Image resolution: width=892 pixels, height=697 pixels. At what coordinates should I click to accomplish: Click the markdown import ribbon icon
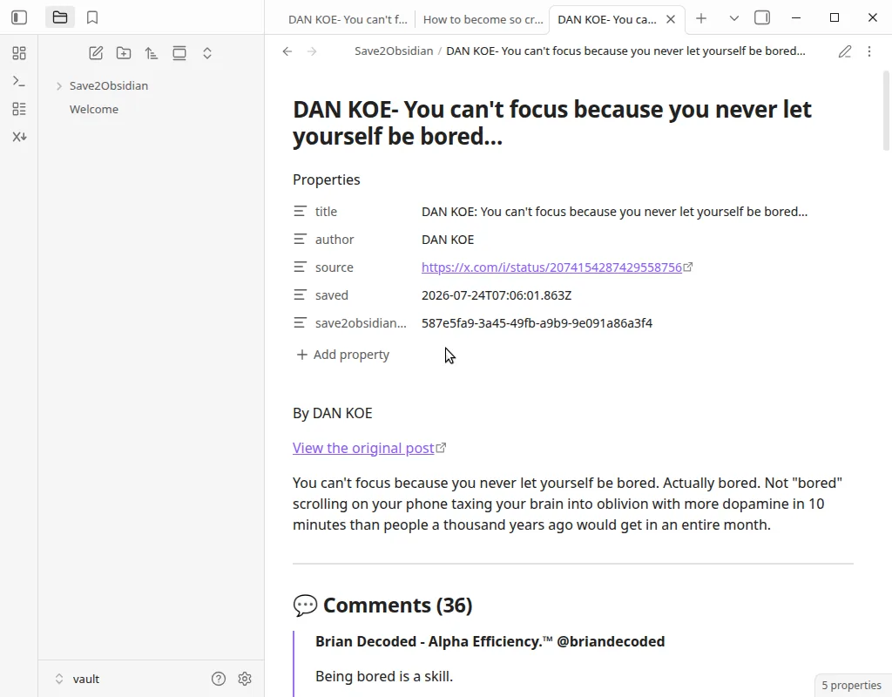[19, 137]
